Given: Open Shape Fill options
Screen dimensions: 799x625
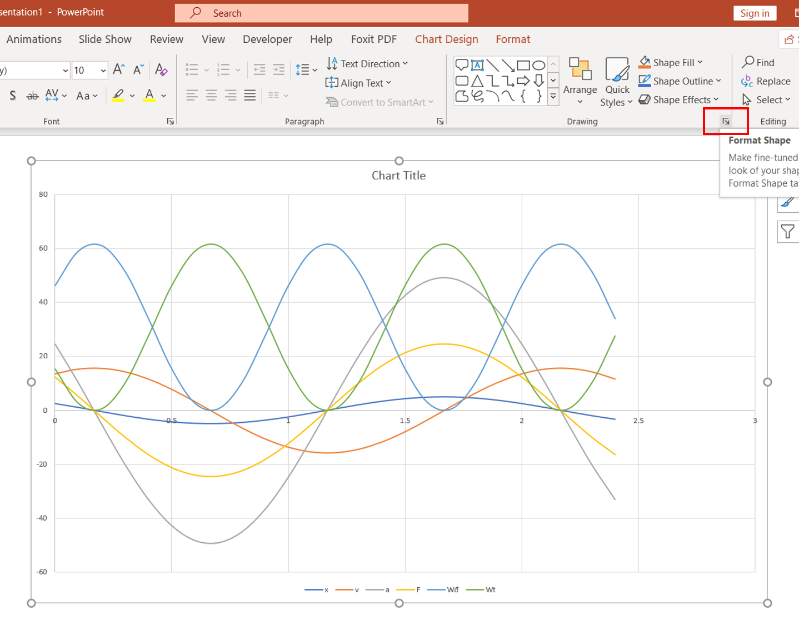Looking at the screenshot, I should tap(671, 62).
